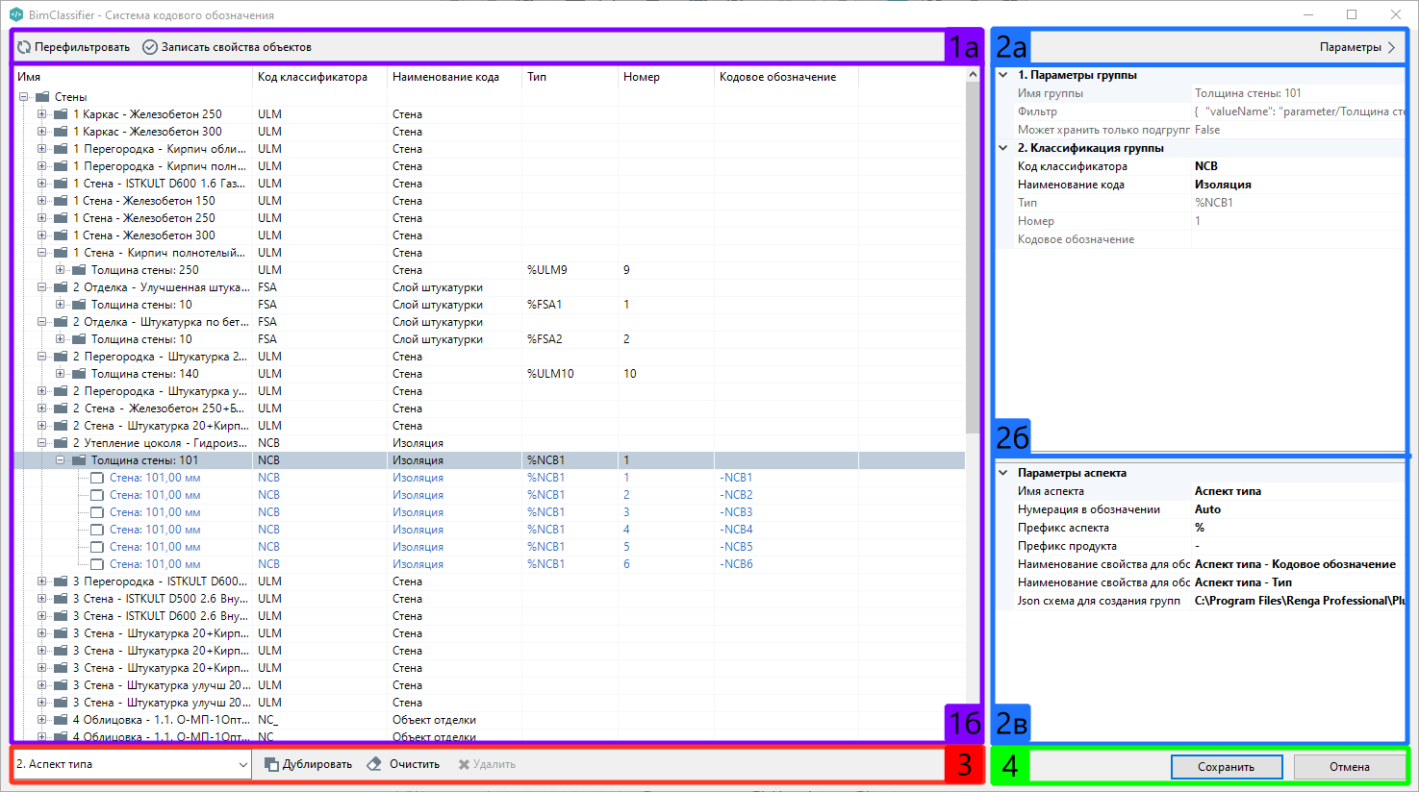Click the Удалить cross icon

coord(464,764)
